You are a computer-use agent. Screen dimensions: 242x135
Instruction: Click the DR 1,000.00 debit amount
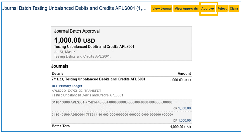click(x=184, y=120)
